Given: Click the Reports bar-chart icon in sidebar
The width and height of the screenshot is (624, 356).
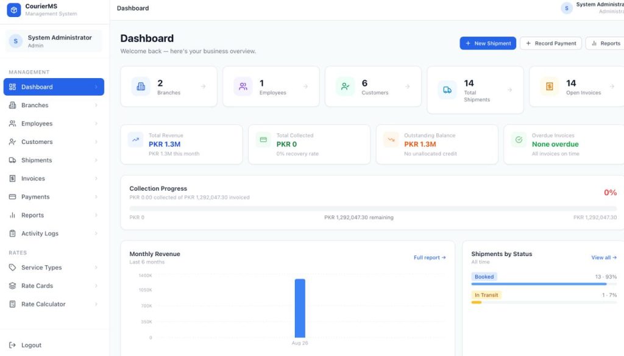Looking at the screenshot, I should (12, 215).
